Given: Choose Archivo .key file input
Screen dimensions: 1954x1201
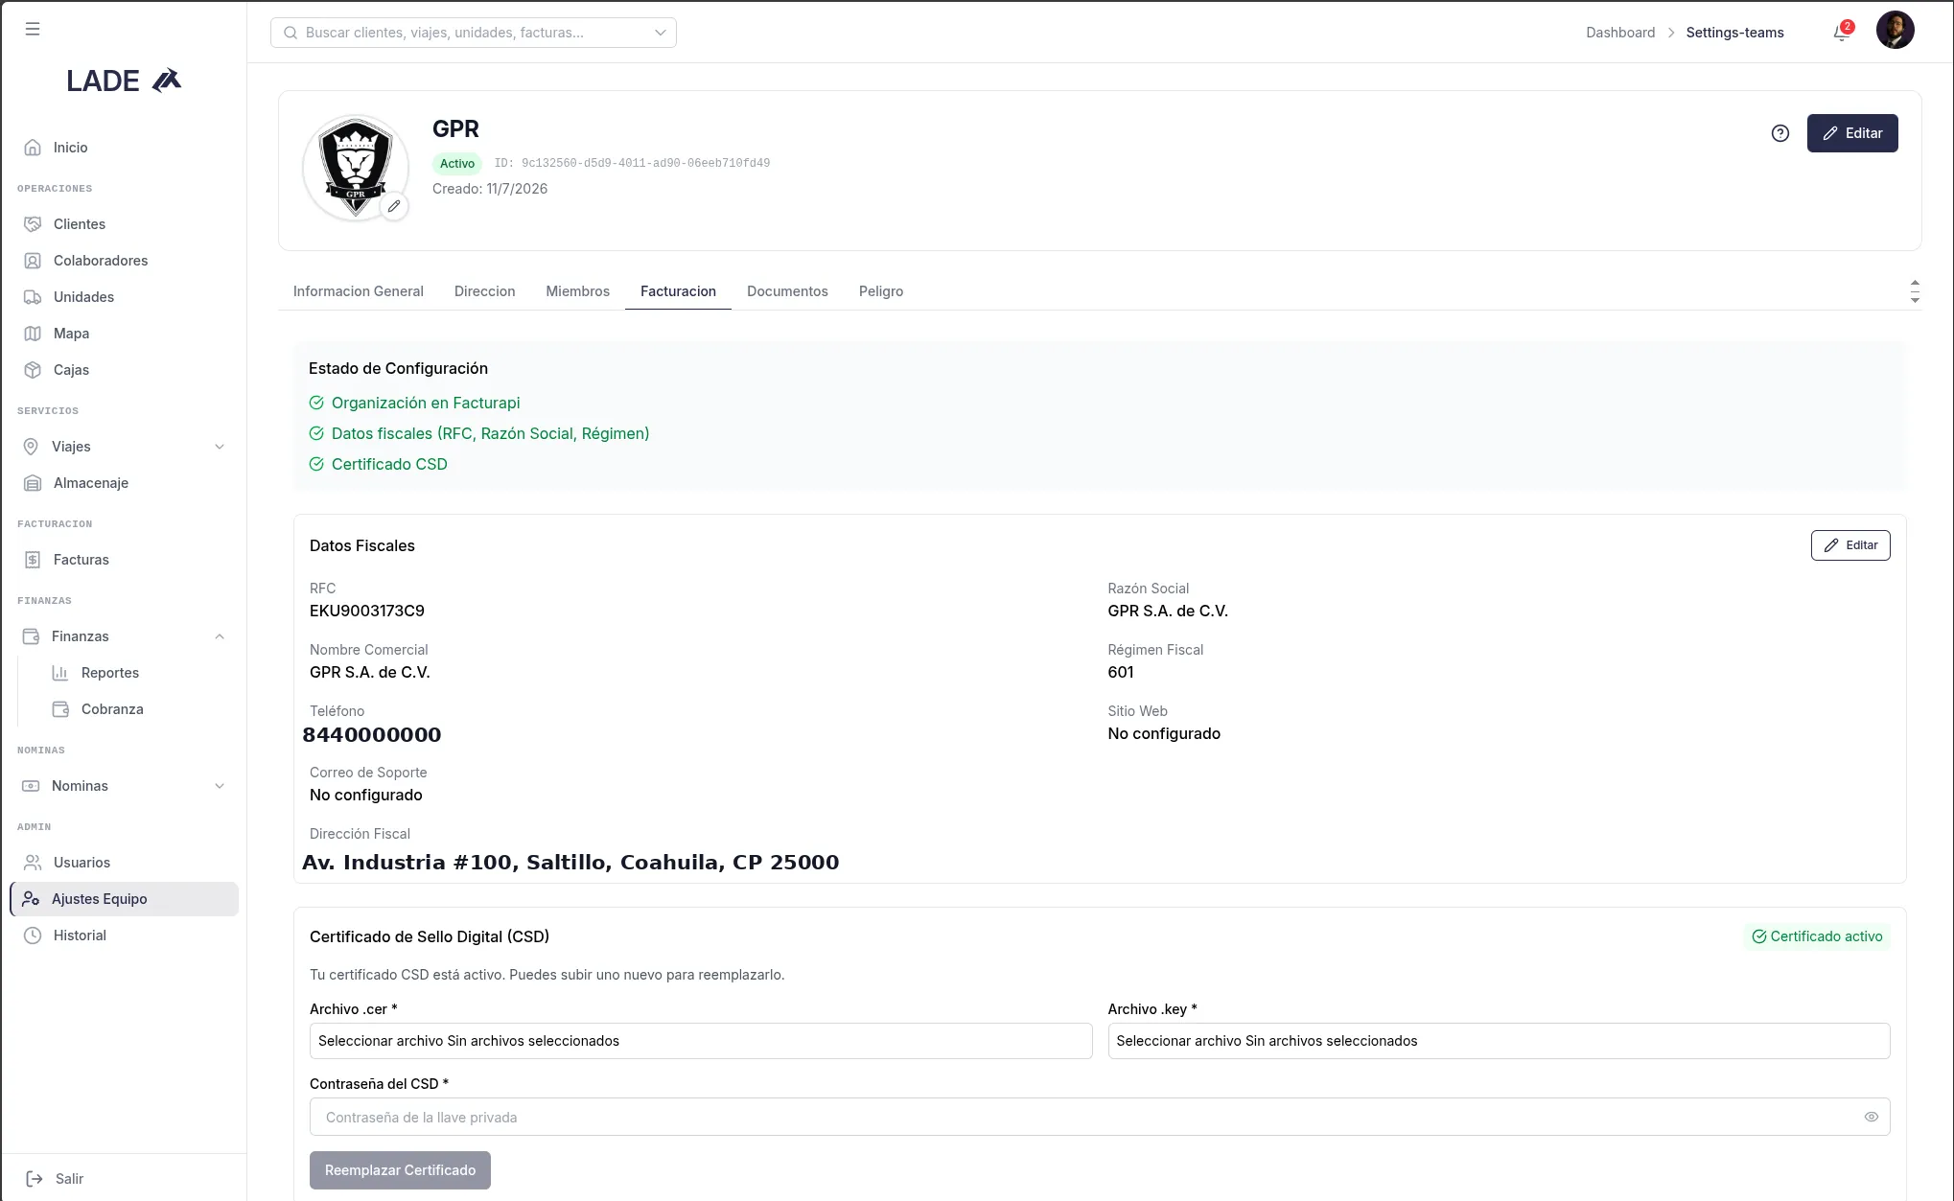Looking at the screenshot, I should point(1499,1041).
